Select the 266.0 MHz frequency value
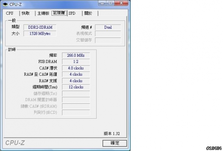Viewport: 223px width, 151px height. 76,55
